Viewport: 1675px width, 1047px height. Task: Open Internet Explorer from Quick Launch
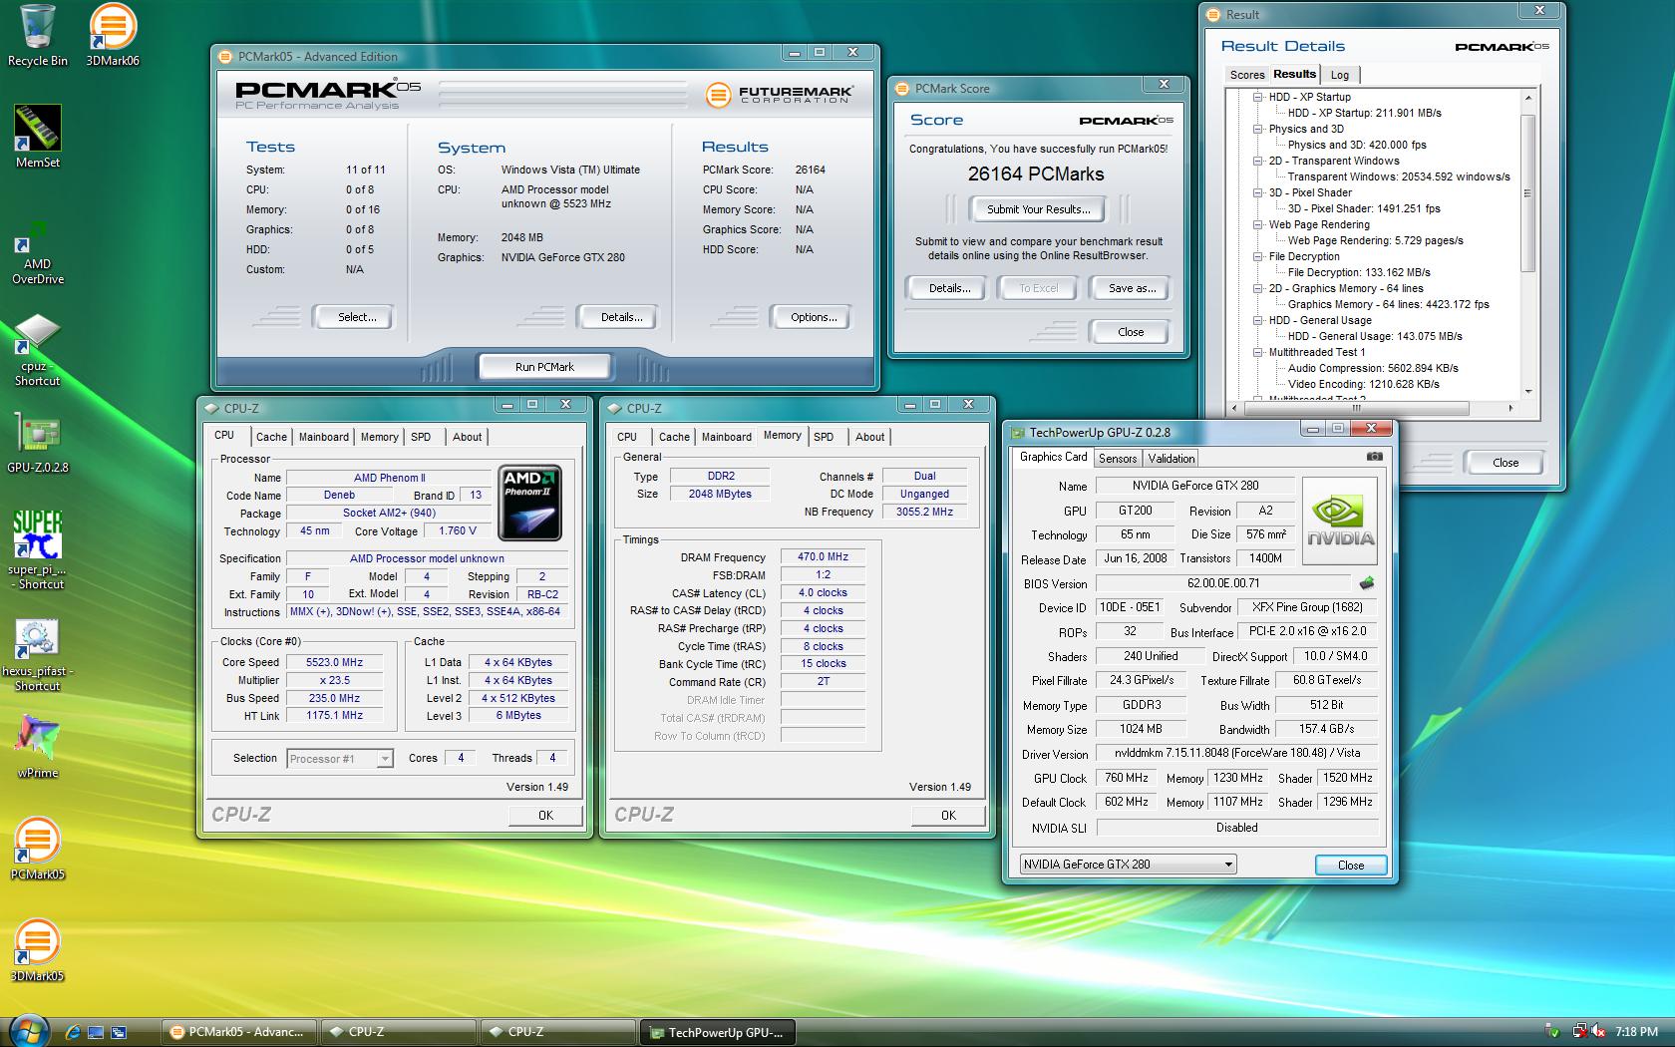72,1032
